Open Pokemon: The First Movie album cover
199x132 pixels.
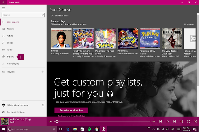click(106, 38)
